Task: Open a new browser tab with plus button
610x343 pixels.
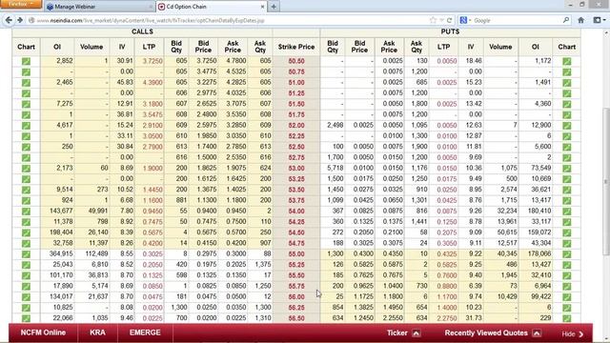Action: tap(274, 7)
